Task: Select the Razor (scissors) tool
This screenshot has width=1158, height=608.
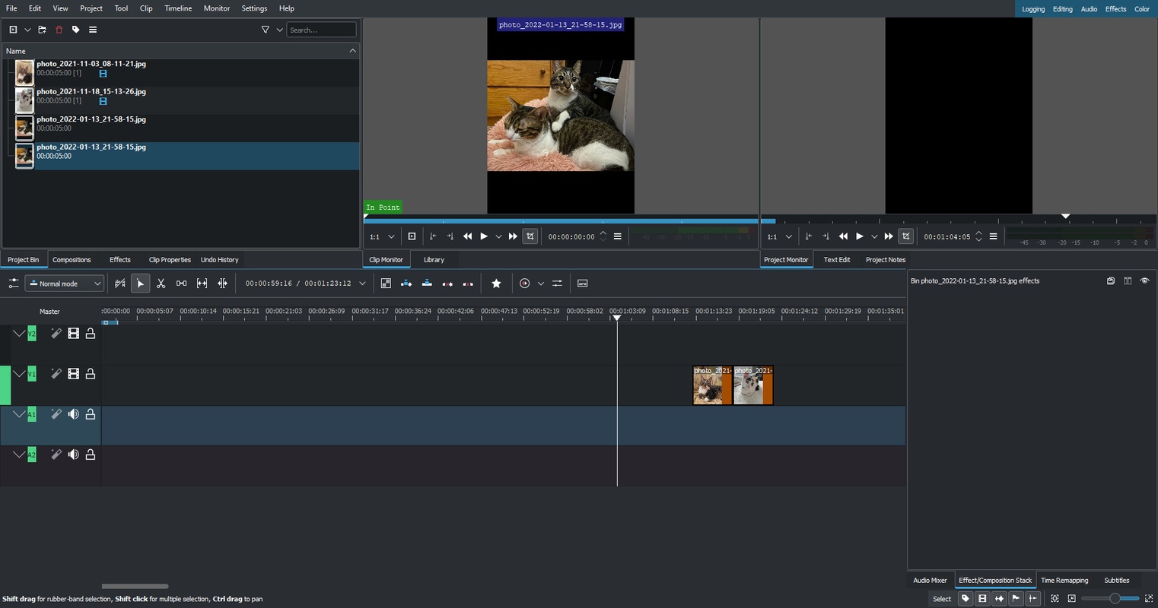Action: tap(161, 283)
